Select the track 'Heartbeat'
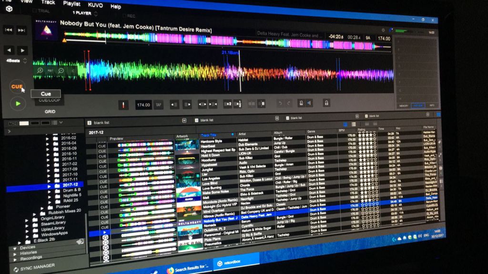Image resolution: width=488 pixels, height=274 pixels. (208, 147)
